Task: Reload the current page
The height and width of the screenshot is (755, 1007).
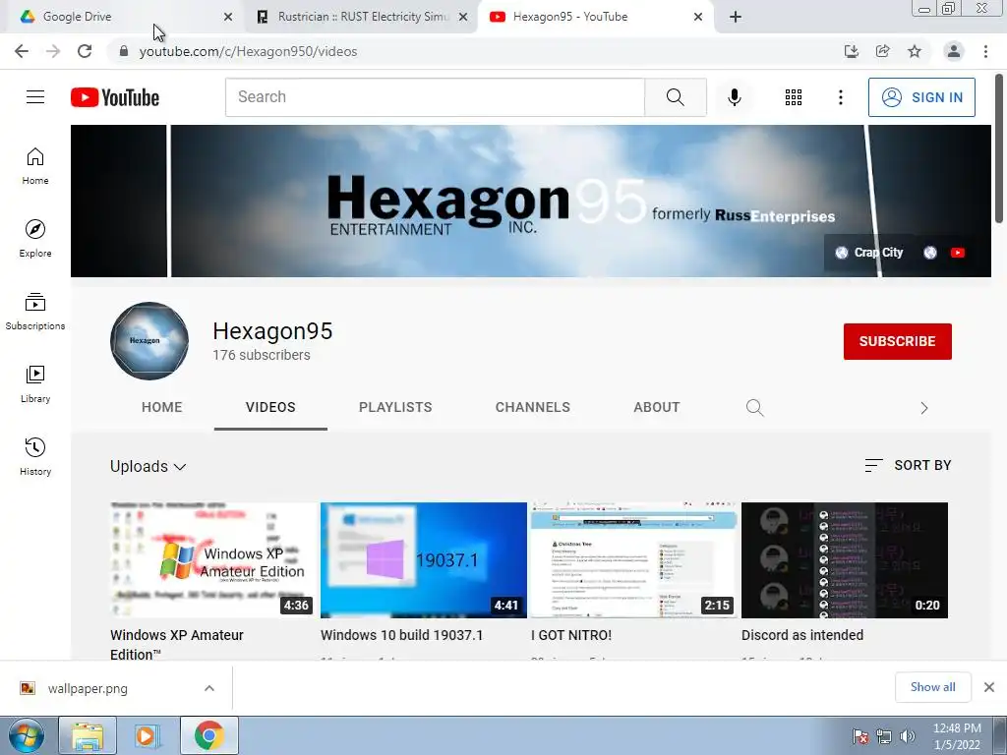Action: 85,51
